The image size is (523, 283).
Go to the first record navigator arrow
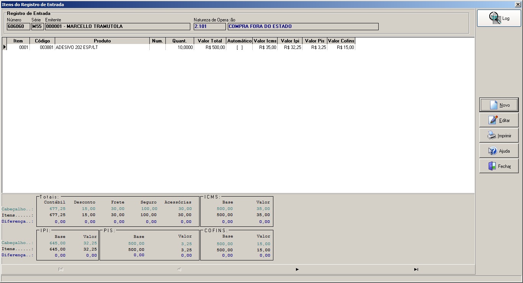[61, 269]
